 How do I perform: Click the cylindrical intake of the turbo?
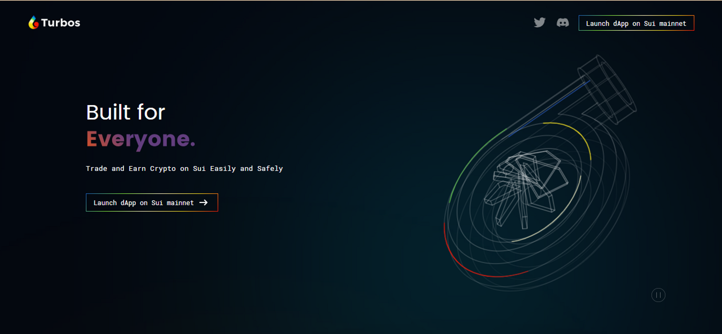[x=608, y=88]
